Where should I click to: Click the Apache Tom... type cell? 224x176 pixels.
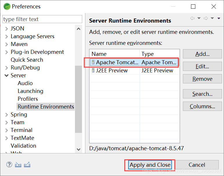tap(159, 62)
